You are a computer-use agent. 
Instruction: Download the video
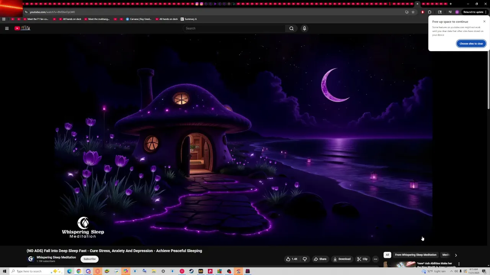(342, 259)
